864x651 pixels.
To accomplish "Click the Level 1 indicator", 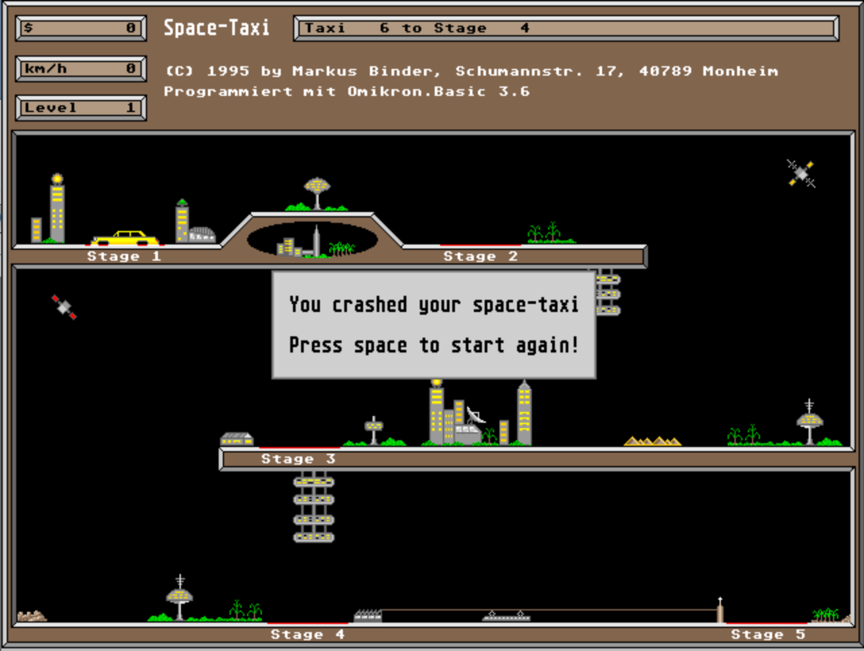I will point(81,108).
